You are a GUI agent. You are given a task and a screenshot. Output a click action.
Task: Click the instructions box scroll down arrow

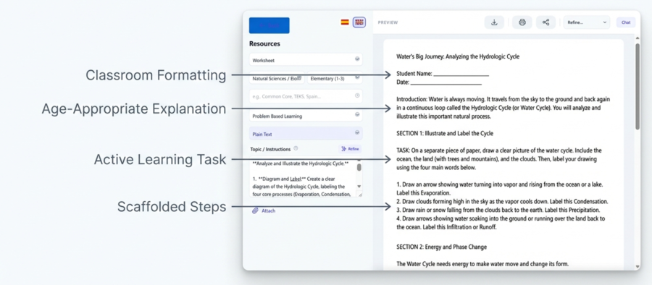359,187
